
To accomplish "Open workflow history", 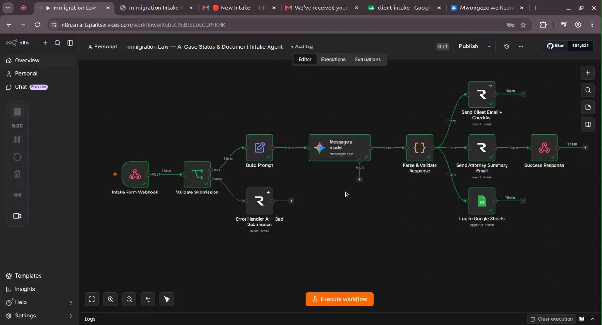I will [507, 46].
